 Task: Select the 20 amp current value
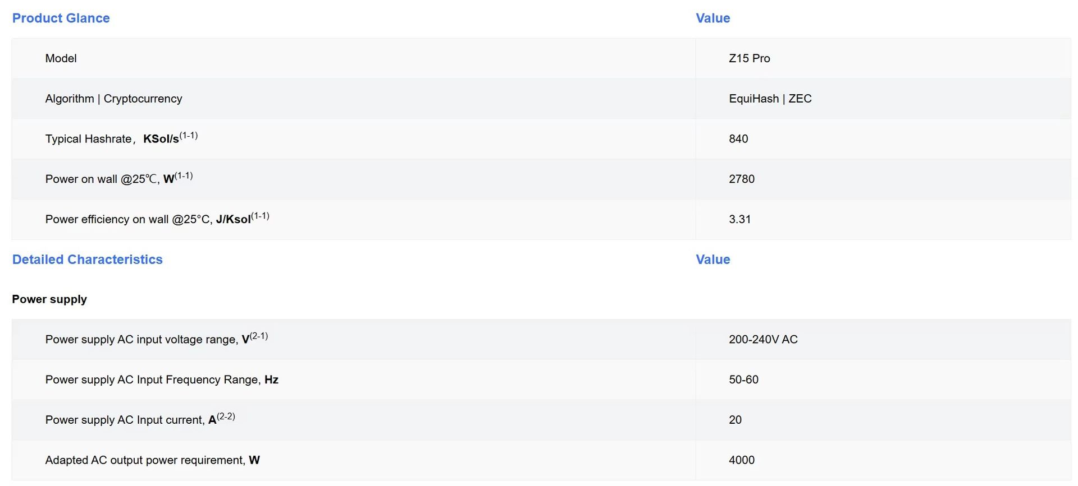(735, 420)
